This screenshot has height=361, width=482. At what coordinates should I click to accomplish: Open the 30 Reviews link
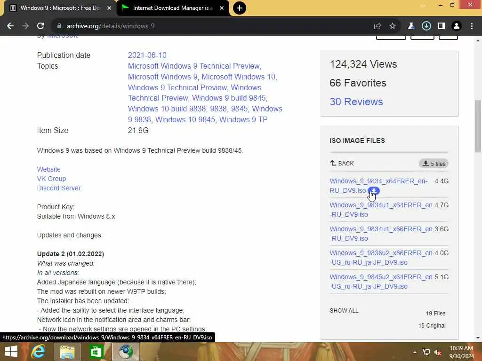point(356,102)
